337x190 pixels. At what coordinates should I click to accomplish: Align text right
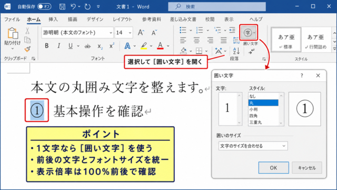[210, 40]
